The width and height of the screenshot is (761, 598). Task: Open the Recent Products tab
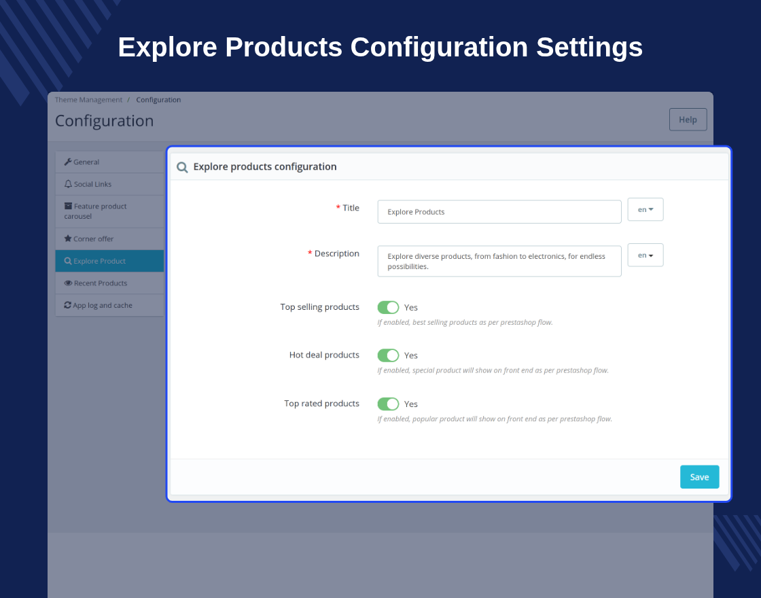(109, 283)
